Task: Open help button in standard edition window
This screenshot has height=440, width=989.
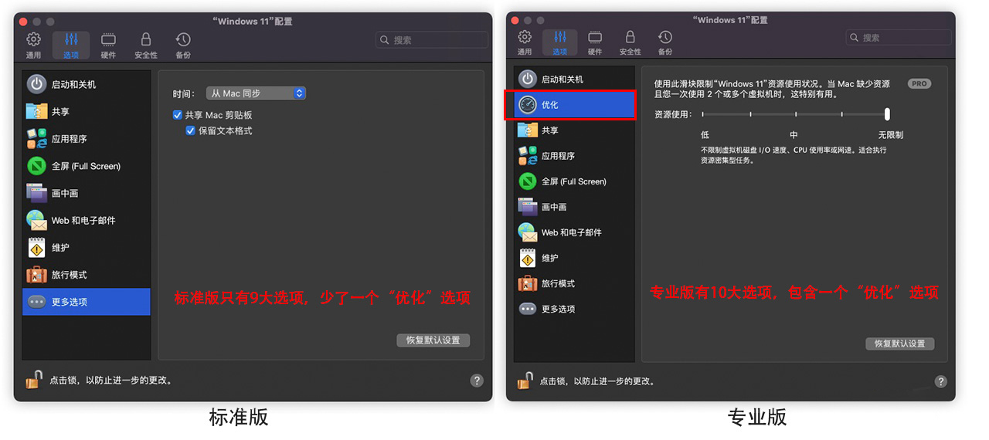Action: (477, 381)
